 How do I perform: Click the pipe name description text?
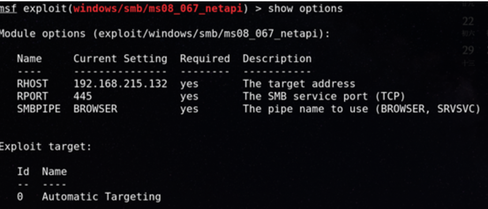[x=361, y=108]
